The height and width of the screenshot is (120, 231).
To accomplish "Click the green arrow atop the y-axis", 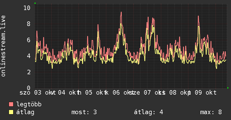I will (35, 3).
